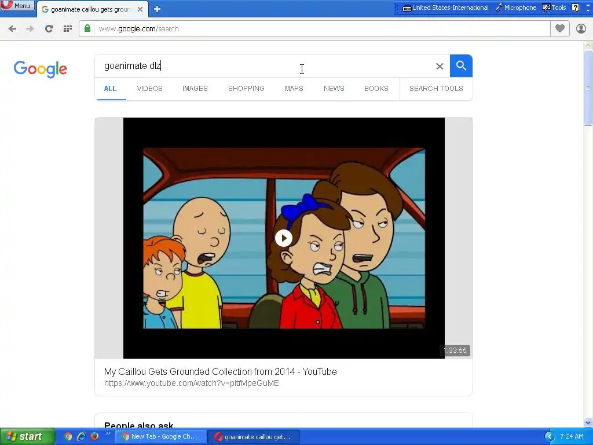Expand quick launch chevron
This screenshot has width=593, height=445.
coord(108,433)
